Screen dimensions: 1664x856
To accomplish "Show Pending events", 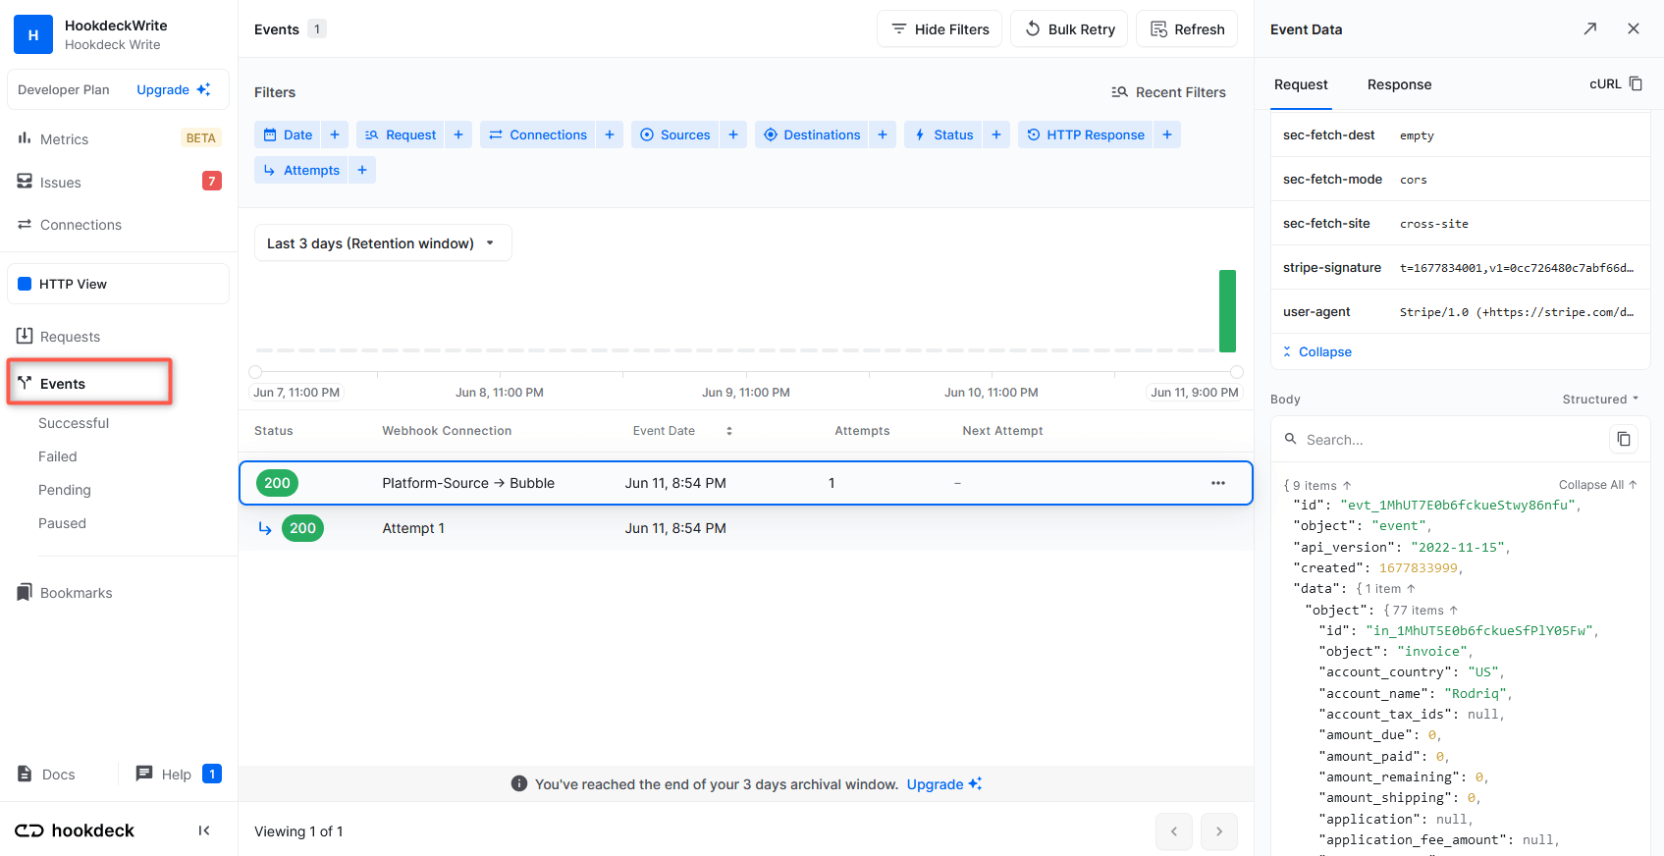I will [x=65, y=490].
